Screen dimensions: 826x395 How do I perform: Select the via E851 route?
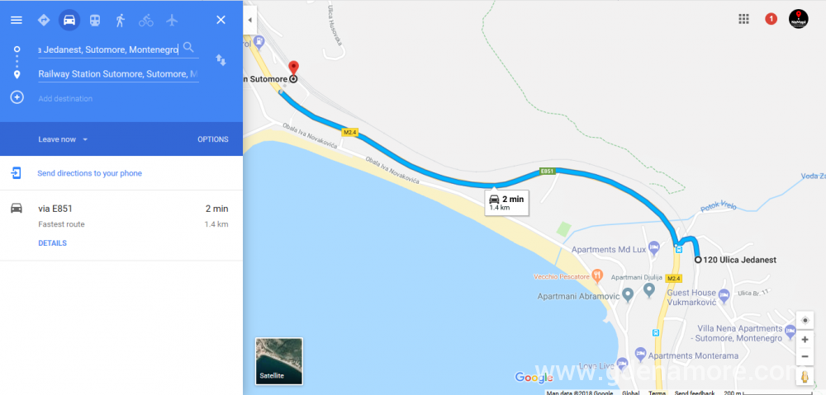(121, 225)
